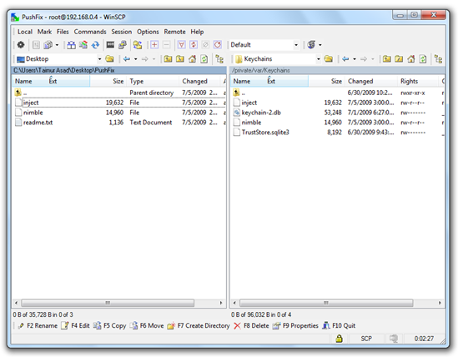The height and width of the screenshot is (357, 458).
Task: Select readme.txt in local panel
Action: pyautogui.click(x=38, y=123)
